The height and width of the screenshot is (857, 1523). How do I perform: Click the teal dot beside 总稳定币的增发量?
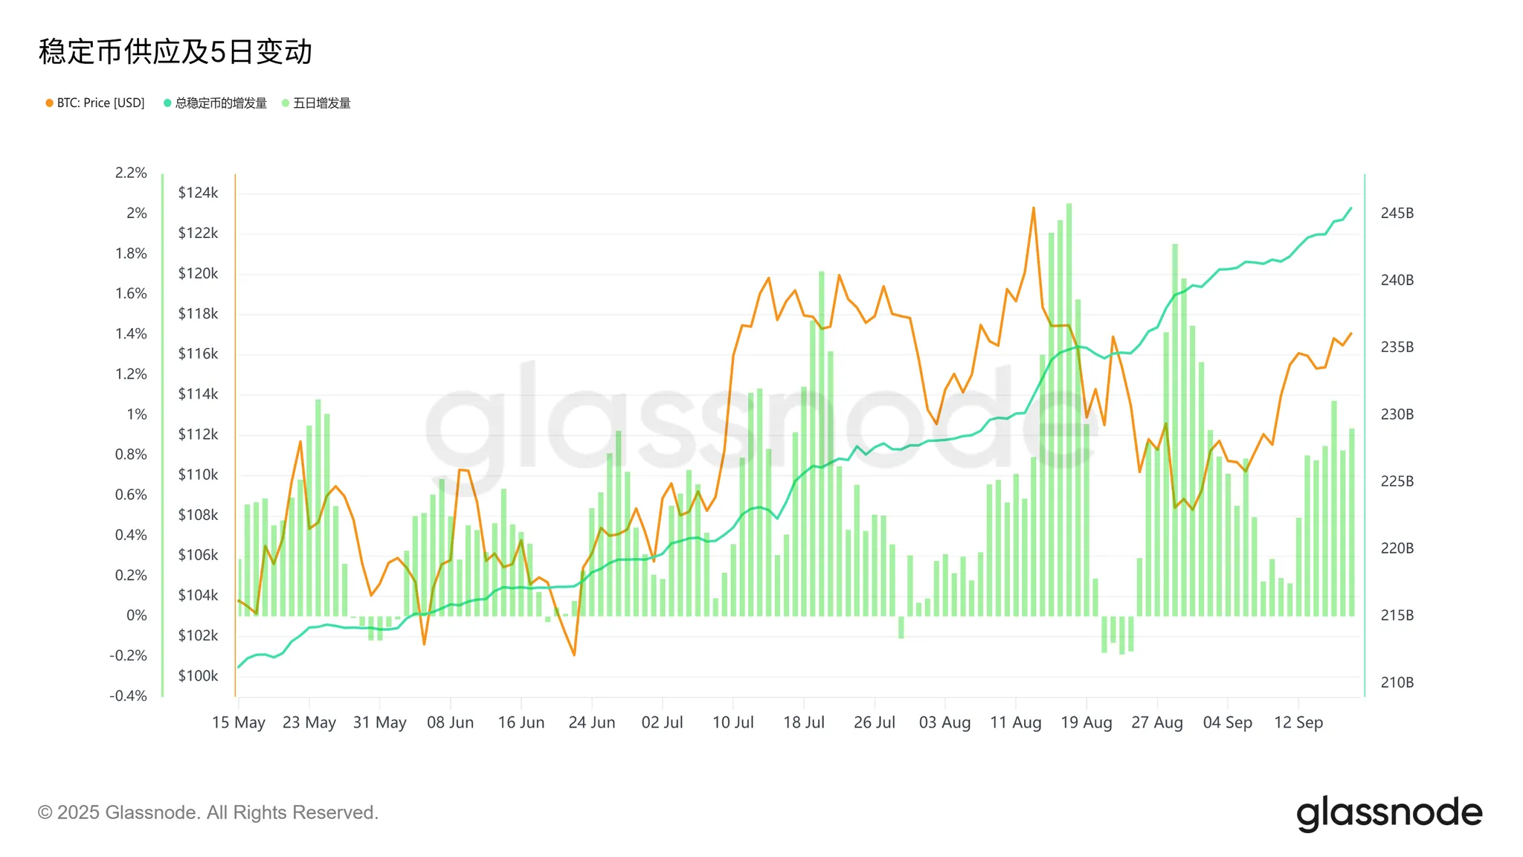coord(167,103)
